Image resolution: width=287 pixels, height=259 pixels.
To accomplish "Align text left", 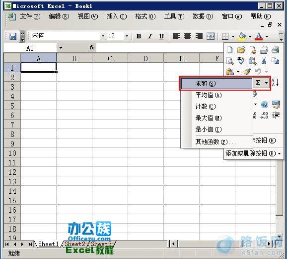I will 176,36.
